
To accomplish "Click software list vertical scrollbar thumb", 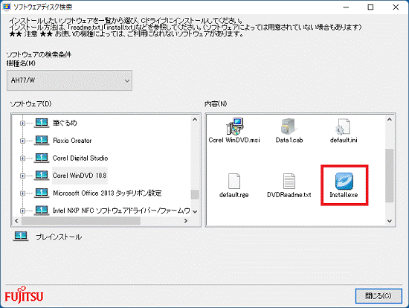I will (195, 194).
